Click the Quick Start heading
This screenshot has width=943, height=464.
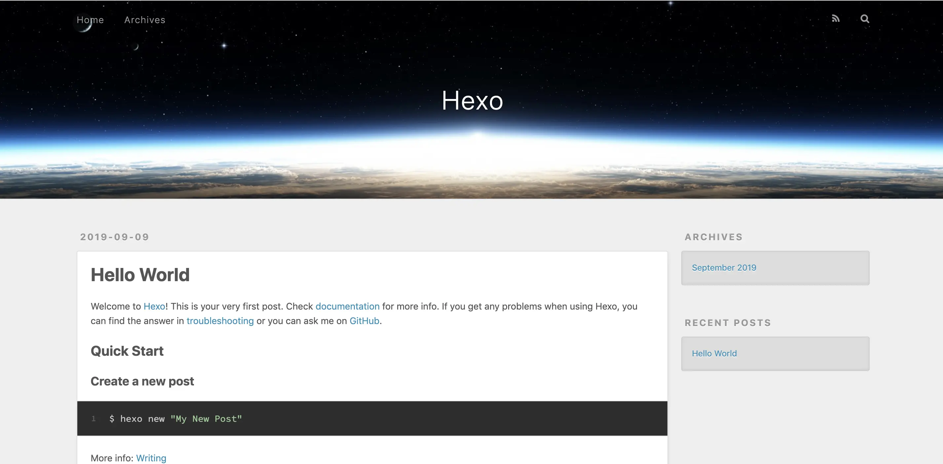127,351
